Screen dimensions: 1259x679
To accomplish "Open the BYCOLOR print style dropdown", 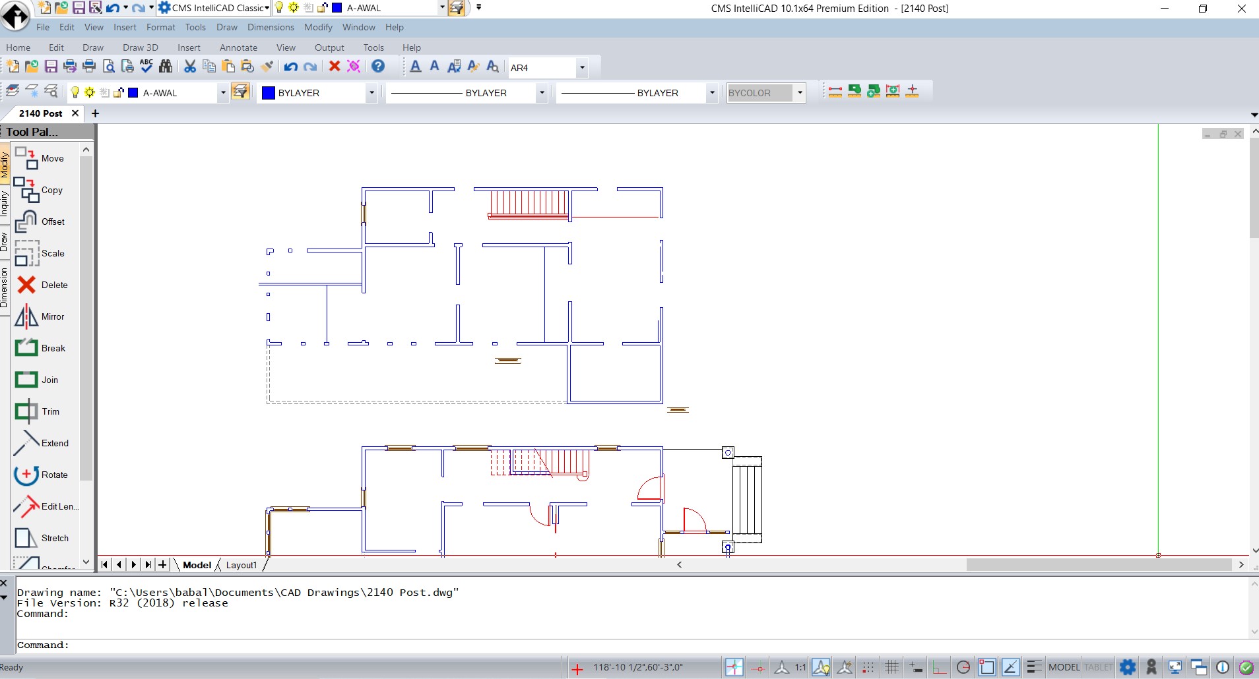I will point(800,93).
